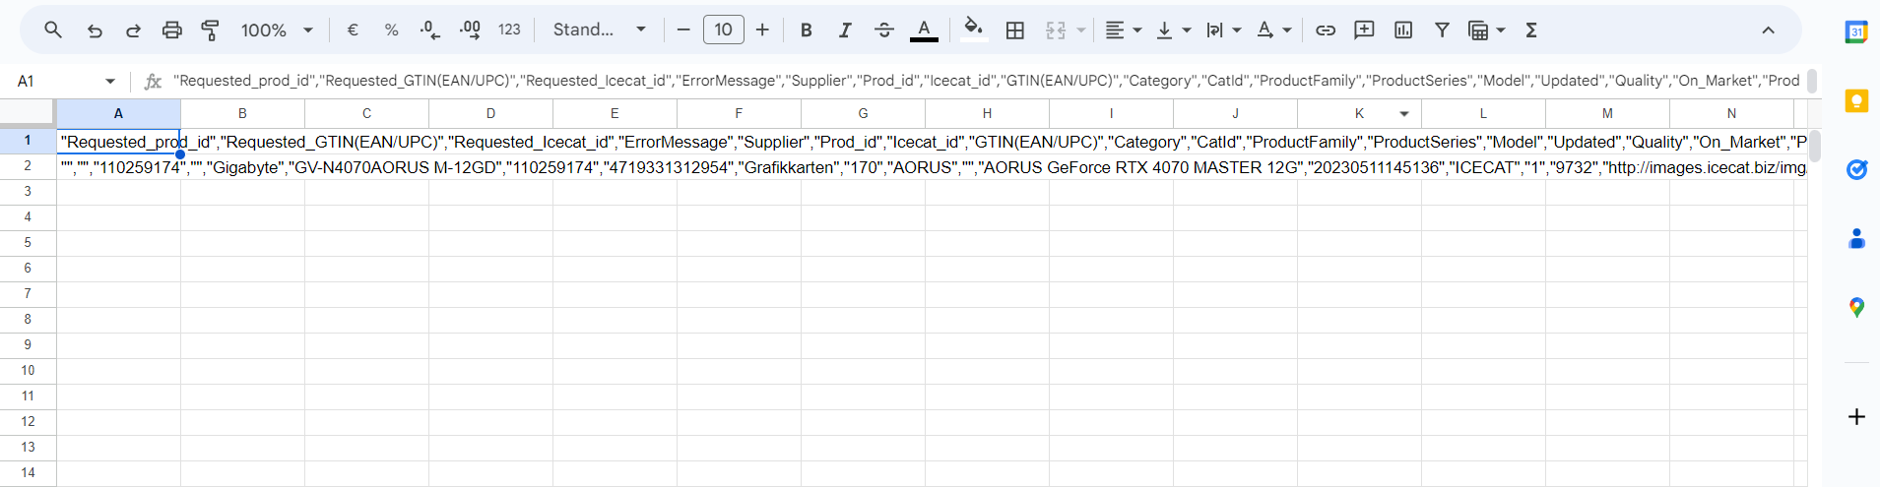Viewport: 1880px width, 487px height.
Task: Activate the paint format tool
Action: point(210,30)
